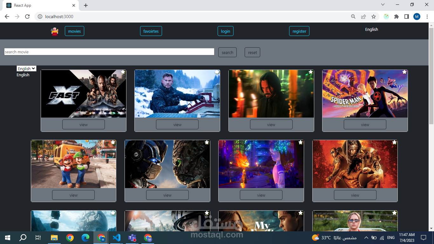Toggle the Chrome side panel
The width and height of the screenshot is (434, 244).
[407, 17]
